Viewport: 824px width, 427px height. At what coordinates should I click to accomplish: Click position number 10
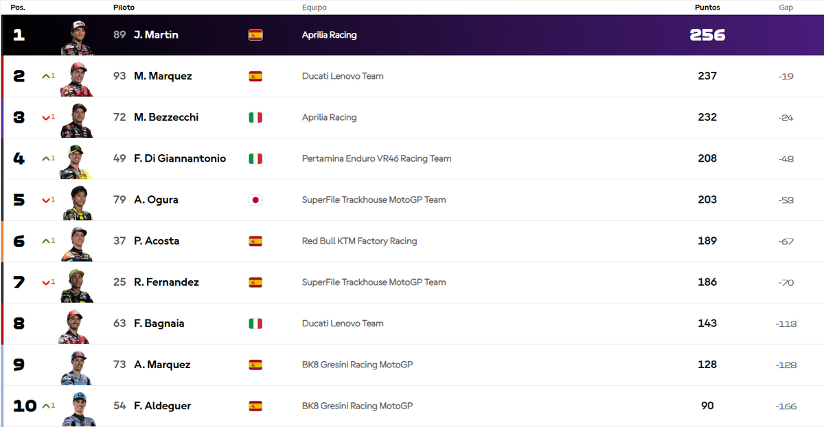pyautogui.click(x=25, y=406)
